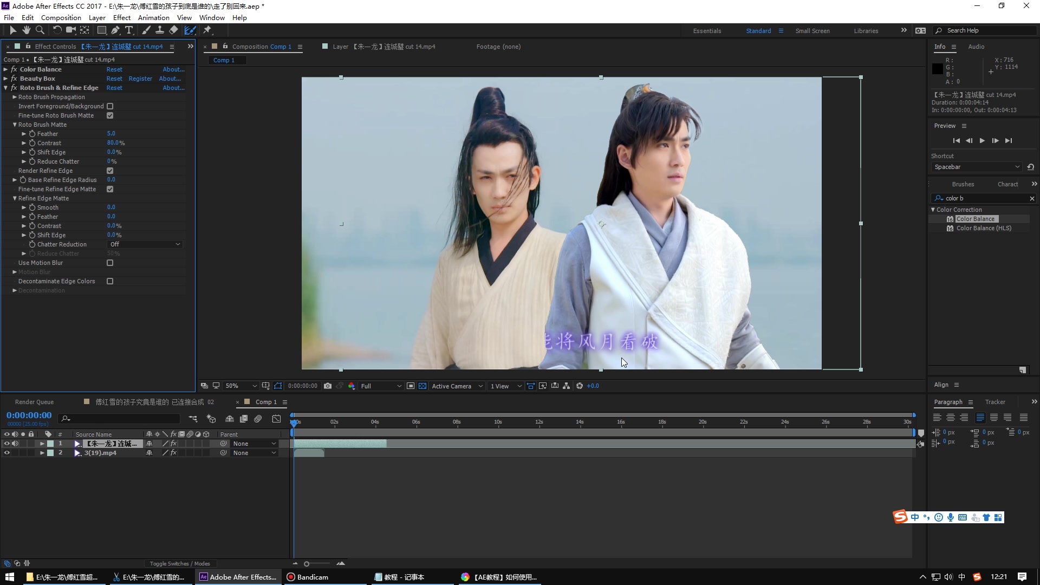Open the viewer resolution Full dropdown
1040x585 pixels.
tap(381, 386)
